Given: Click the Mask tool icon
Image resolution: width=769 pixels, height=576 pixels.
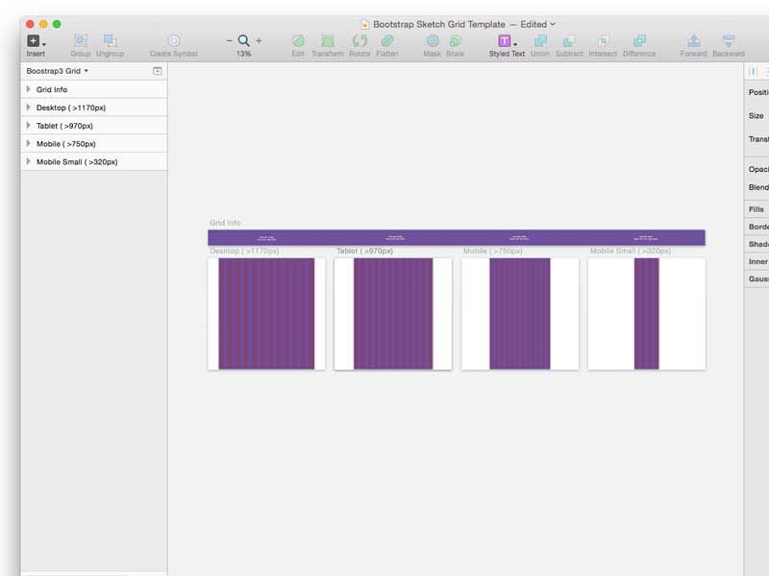Looking at the screenshot, I should (x=433, y=41).
